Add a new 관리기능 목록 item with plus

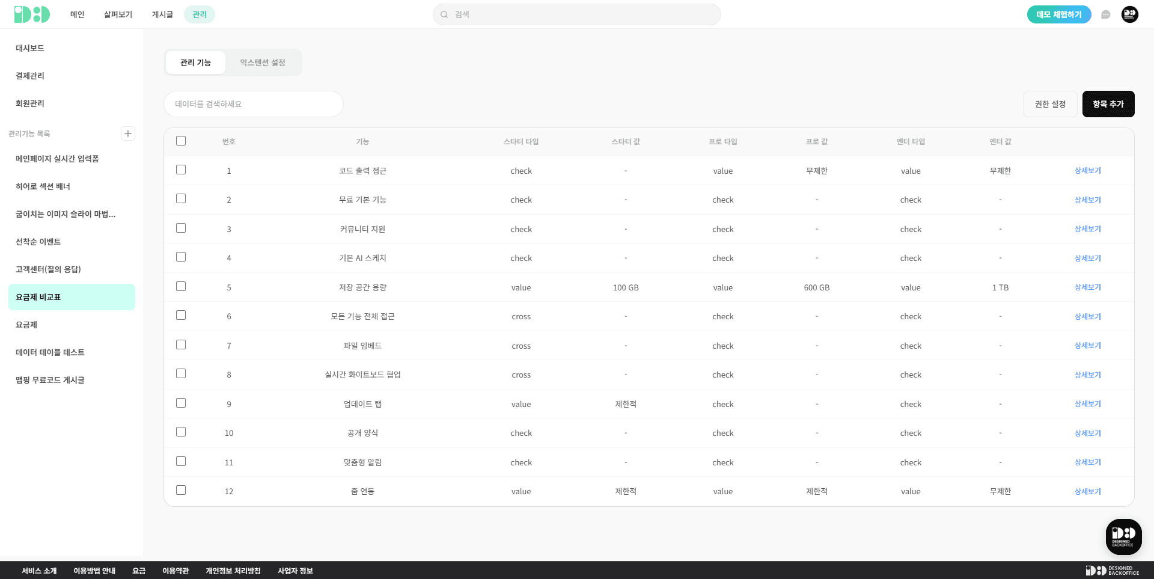[128, 133]
